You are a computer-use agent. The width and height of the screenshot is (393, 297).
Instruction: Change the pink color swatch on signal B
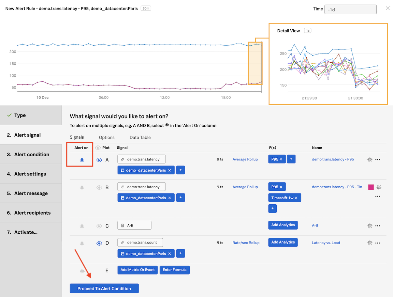(371, 187)
